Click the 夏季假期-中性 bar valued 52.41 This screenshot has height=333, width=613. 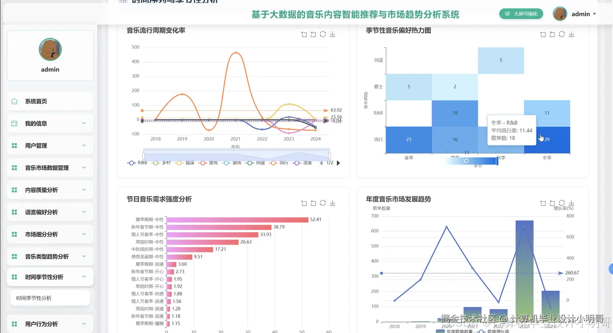238,220
